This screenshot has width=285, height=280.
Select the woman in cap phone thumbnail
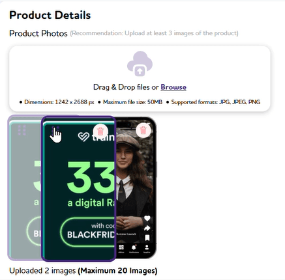tap(136, 188)
